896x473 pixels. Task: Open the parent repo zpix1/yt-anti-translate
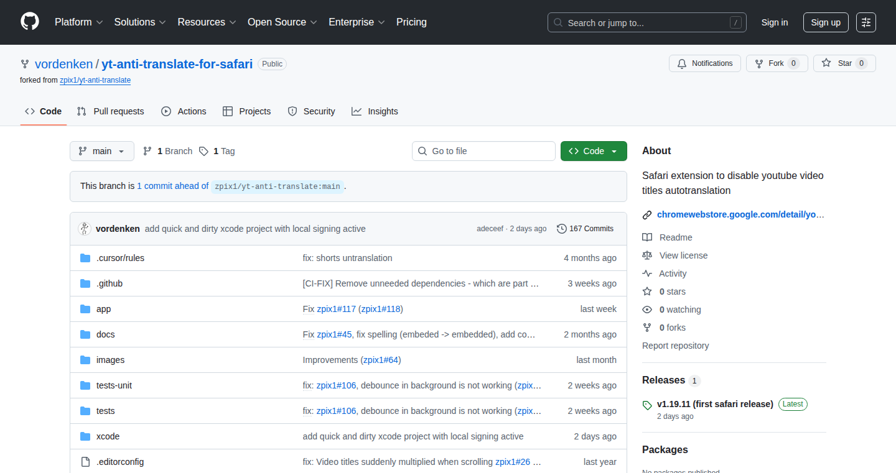pos(95,80)
